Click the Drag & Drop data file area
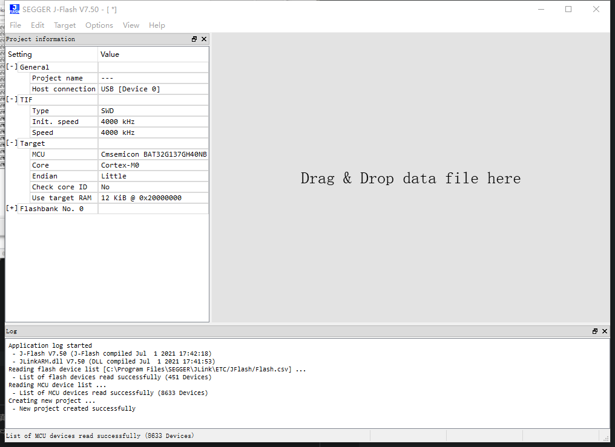The image size is (615, 447). [410, 178]
